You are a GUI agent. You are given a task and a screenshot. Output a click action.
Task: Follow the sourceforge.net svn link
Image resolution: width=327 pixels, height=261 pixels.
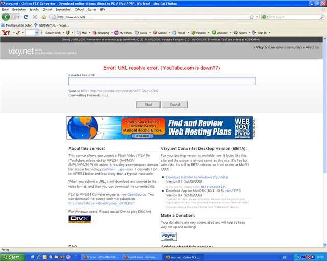[101, 203]
